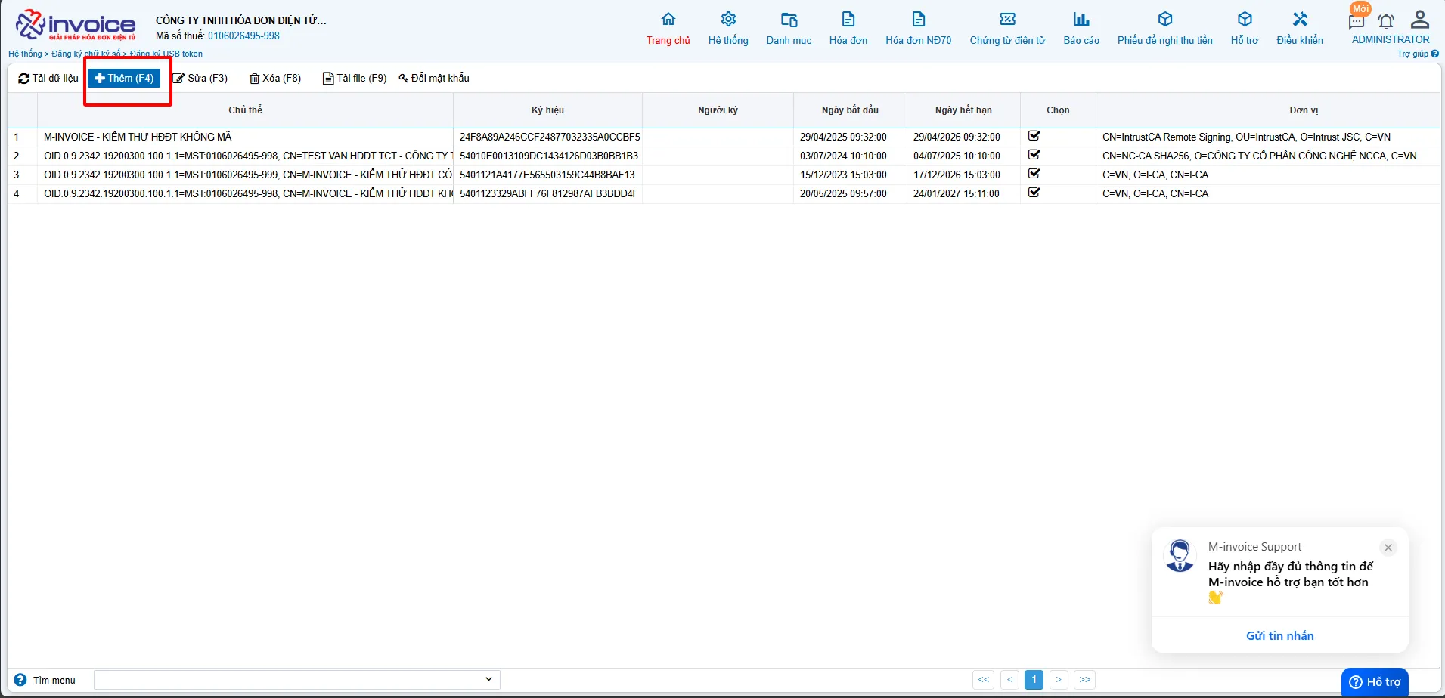Select page 1 in pagination
The height and width of the screenshot is (698, 1445).
(x=1034, y=679)
